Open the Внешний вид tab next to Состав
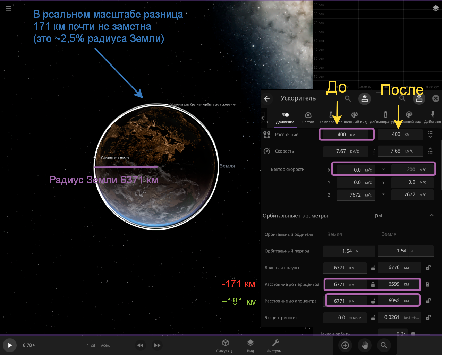The width and height of the screenshot is (467, 355). coord(355,118)
